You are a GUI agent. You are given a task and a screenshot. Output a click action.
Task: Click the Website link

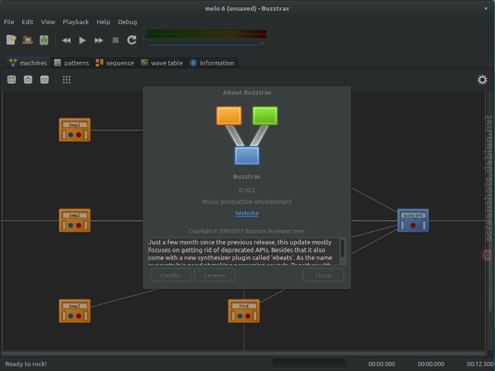[247, 213]
